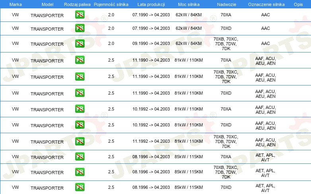Select the date range 11.1992 -> 04.2003
Screen dimensions: 311x194
(x=151, y=141)
